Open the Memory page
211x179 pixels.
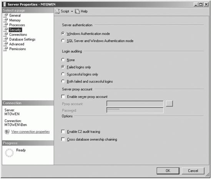(15, 20)
